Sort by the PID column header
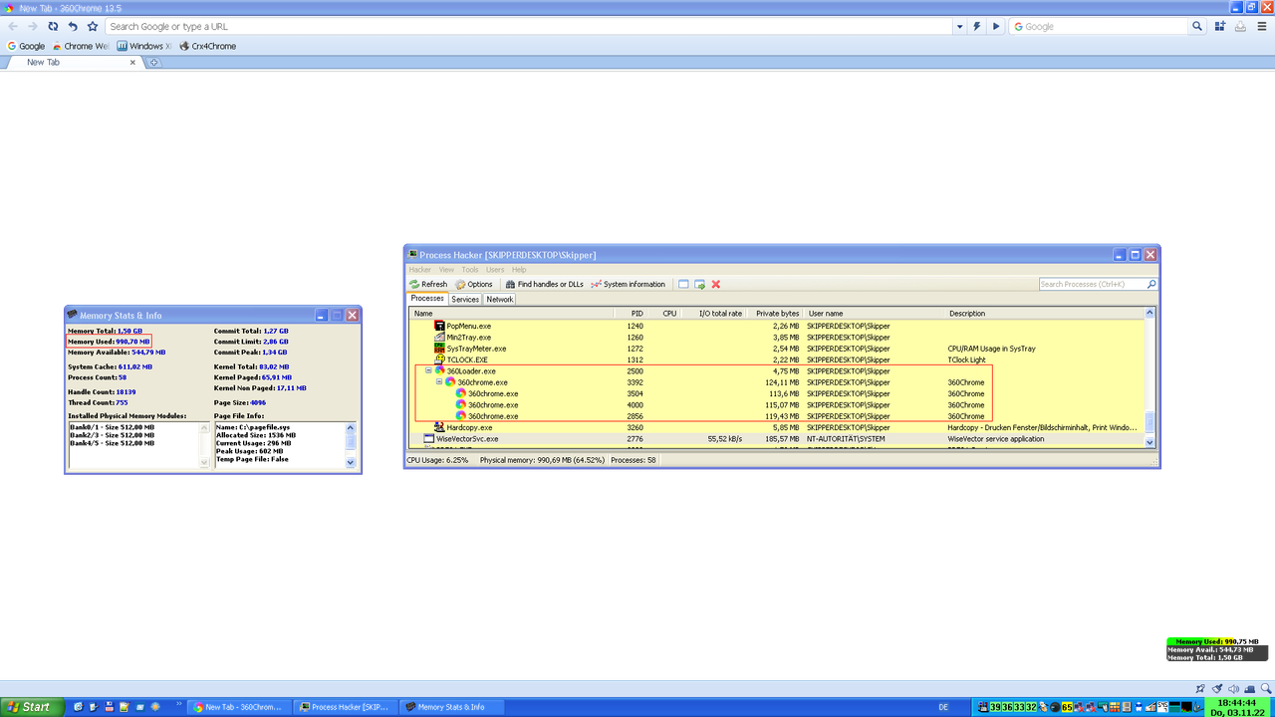This screenshot has width=1275, height=717. (631, 314)
